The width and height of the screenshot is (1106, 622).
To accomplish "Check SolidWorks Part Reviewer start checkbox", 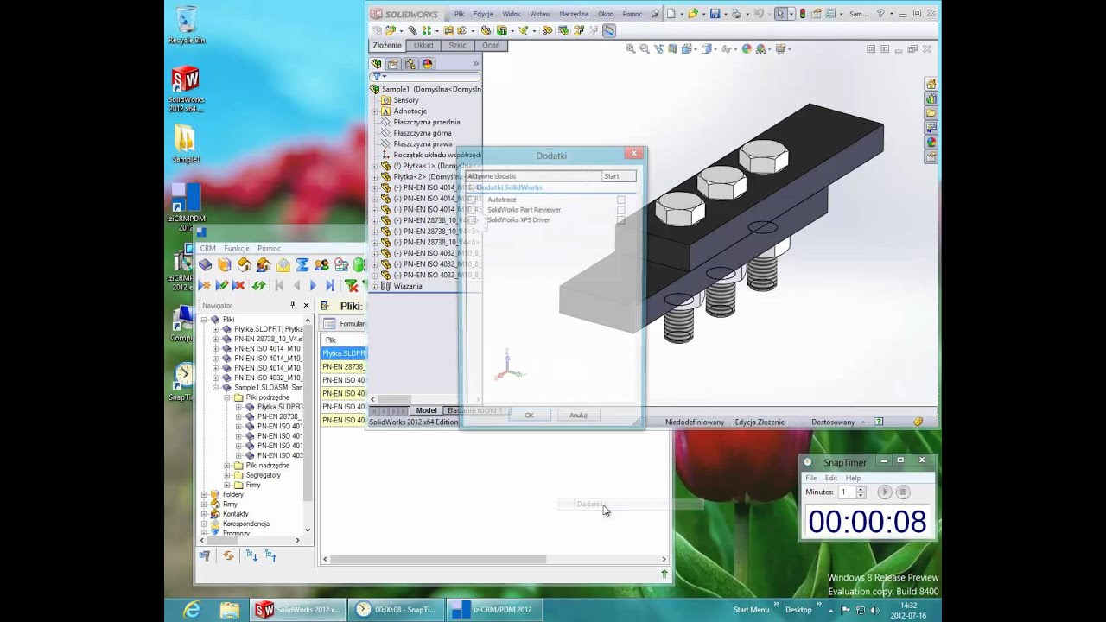I will (x=620, y=210).
